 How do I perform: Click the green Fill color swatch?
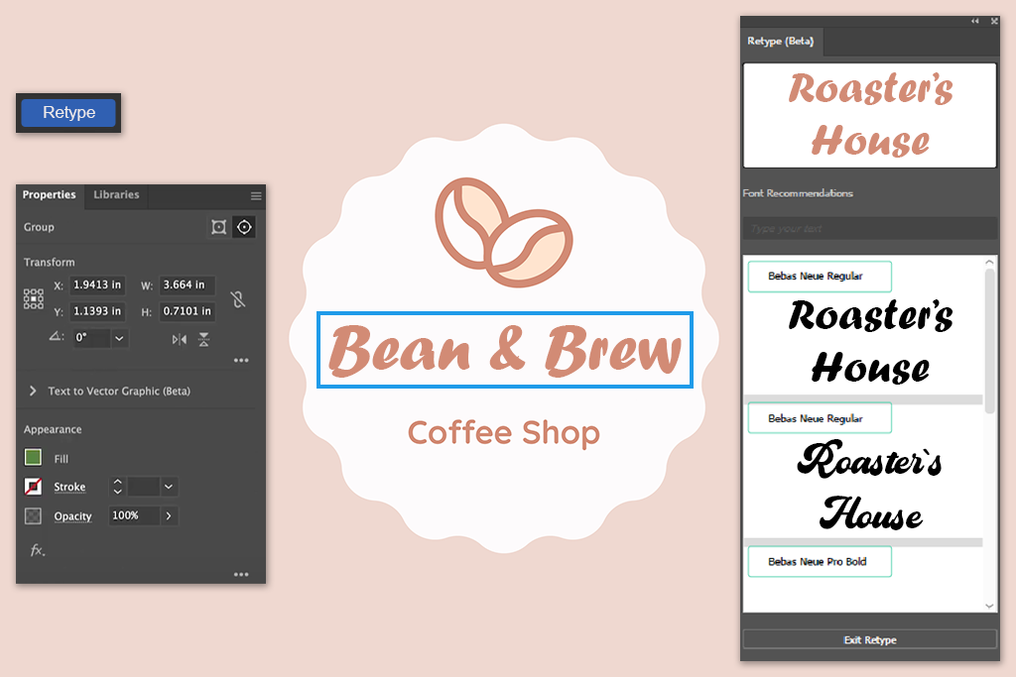tap(33, 458)
